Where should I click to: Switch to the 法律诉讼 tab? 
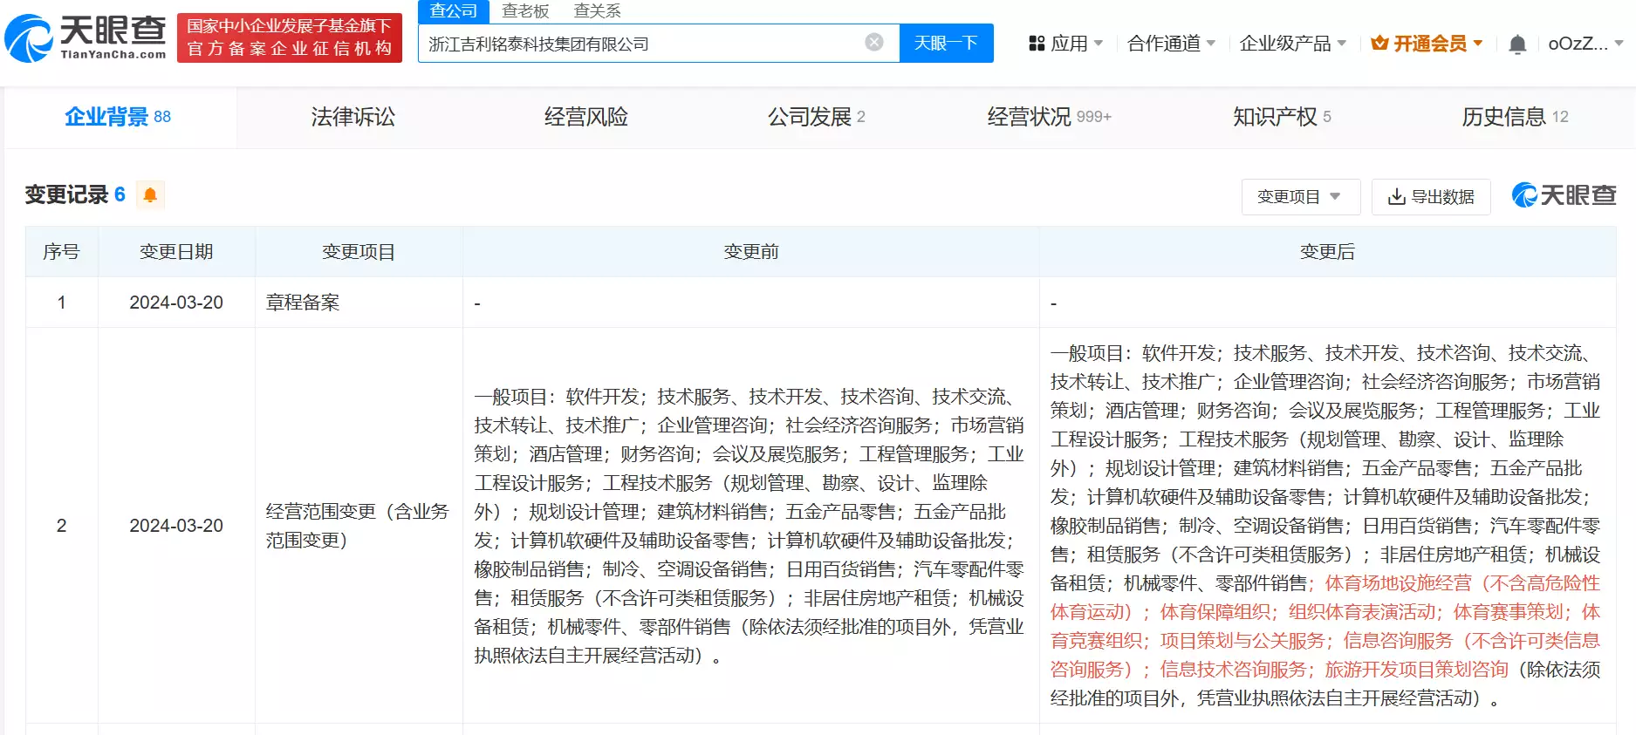353,117
